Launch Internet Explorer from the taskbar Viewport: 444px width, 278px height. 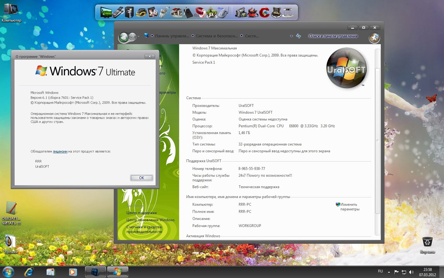click(x=29, y=272)
